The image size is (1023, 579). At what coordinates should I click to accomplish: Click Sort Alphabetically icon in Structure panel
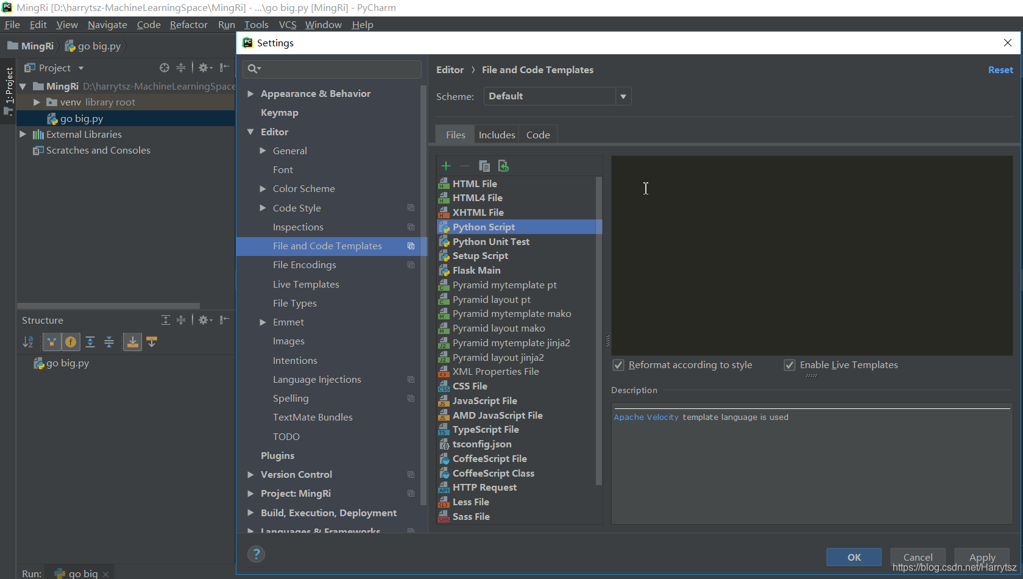[28, 342]
